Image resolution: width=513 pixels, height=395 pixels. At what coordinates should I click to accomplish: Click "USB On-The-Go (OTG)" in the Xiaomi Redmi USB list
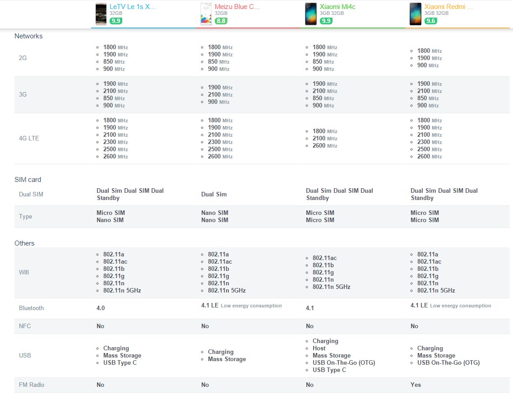pyautogui.click(x=448, y=362)
